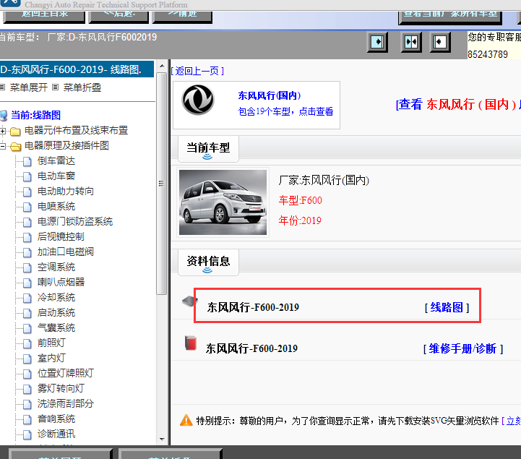Click the document icon next to 诊断通讯
Screen dimensions: 521x459
(27, 434)
